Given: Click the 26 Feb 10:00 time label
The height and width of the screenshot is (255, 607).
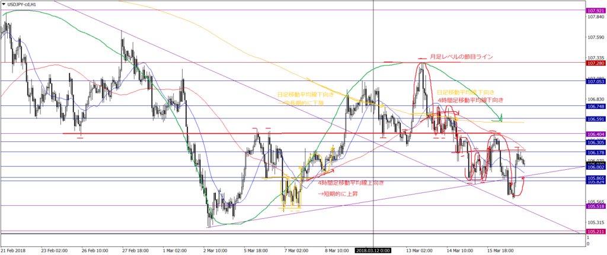Looking at the screenshot, I should pos(95,250).
